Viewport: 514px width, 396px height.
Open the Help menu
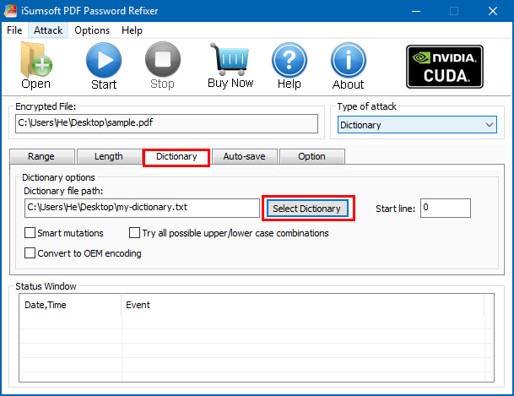click(x=132, y=30)
